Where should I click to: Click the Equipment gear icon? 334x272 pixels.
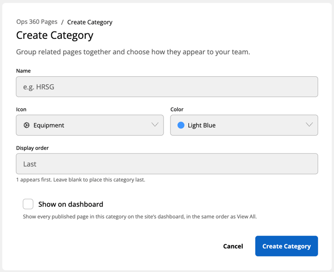(26, 125)
